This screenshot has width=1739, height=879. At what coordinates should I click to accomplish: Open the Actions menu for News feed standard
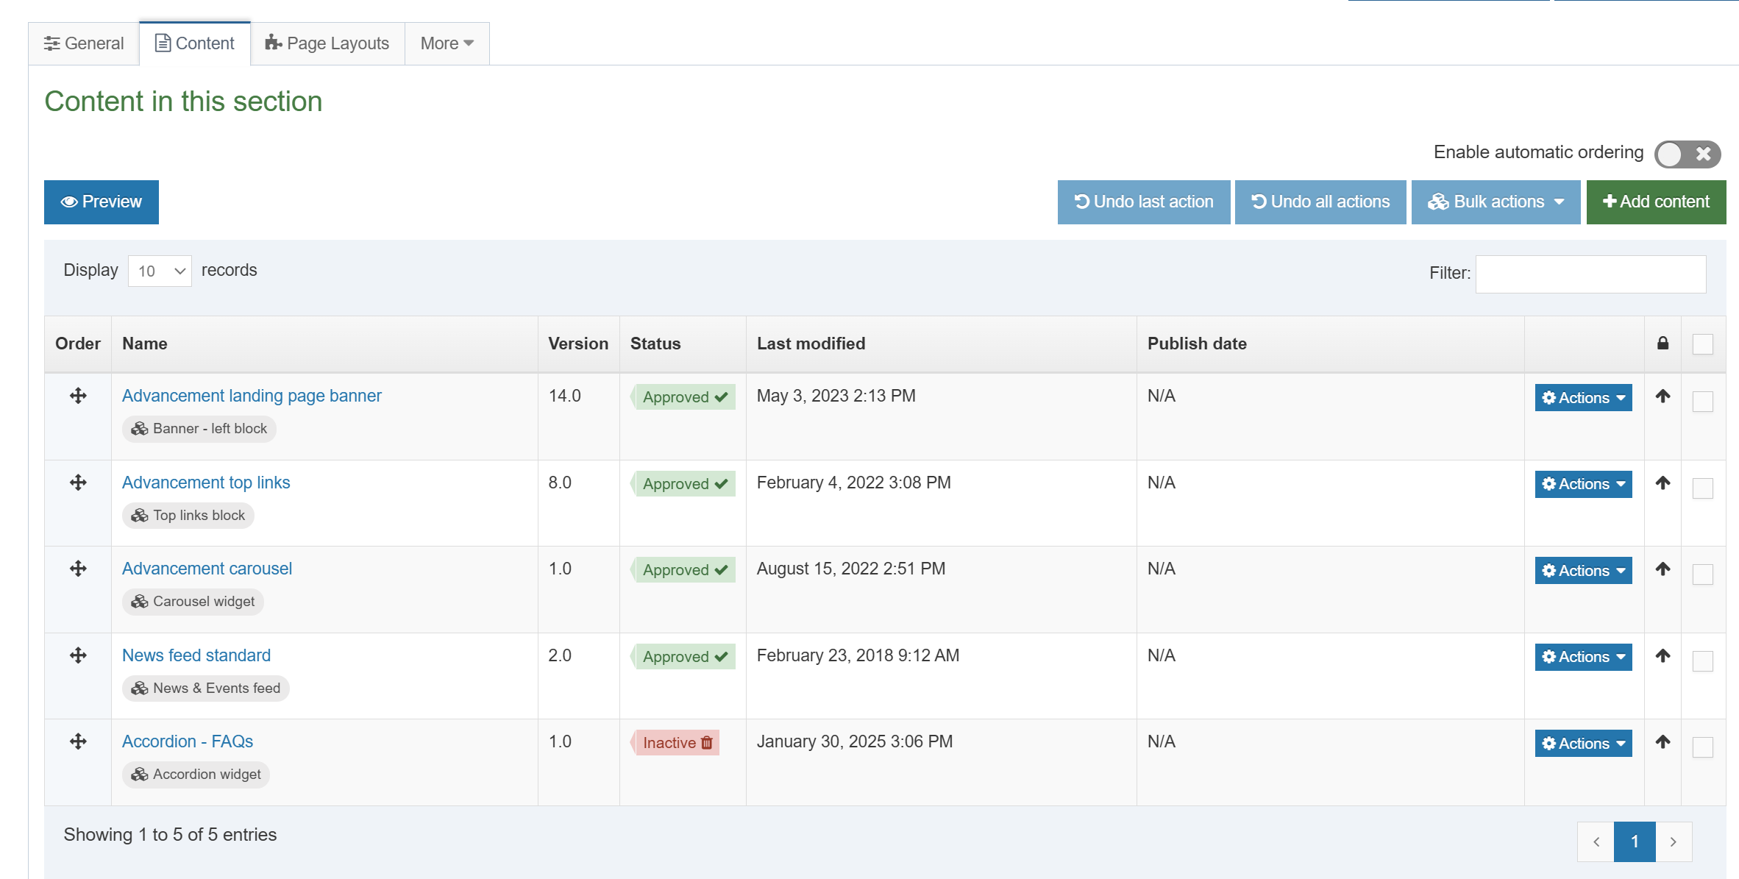[x=1583, y=657]
